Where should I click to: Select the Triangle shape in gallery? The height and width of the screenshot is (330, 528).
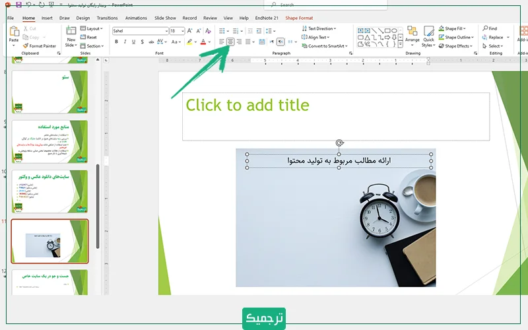(x=368, y=38)
